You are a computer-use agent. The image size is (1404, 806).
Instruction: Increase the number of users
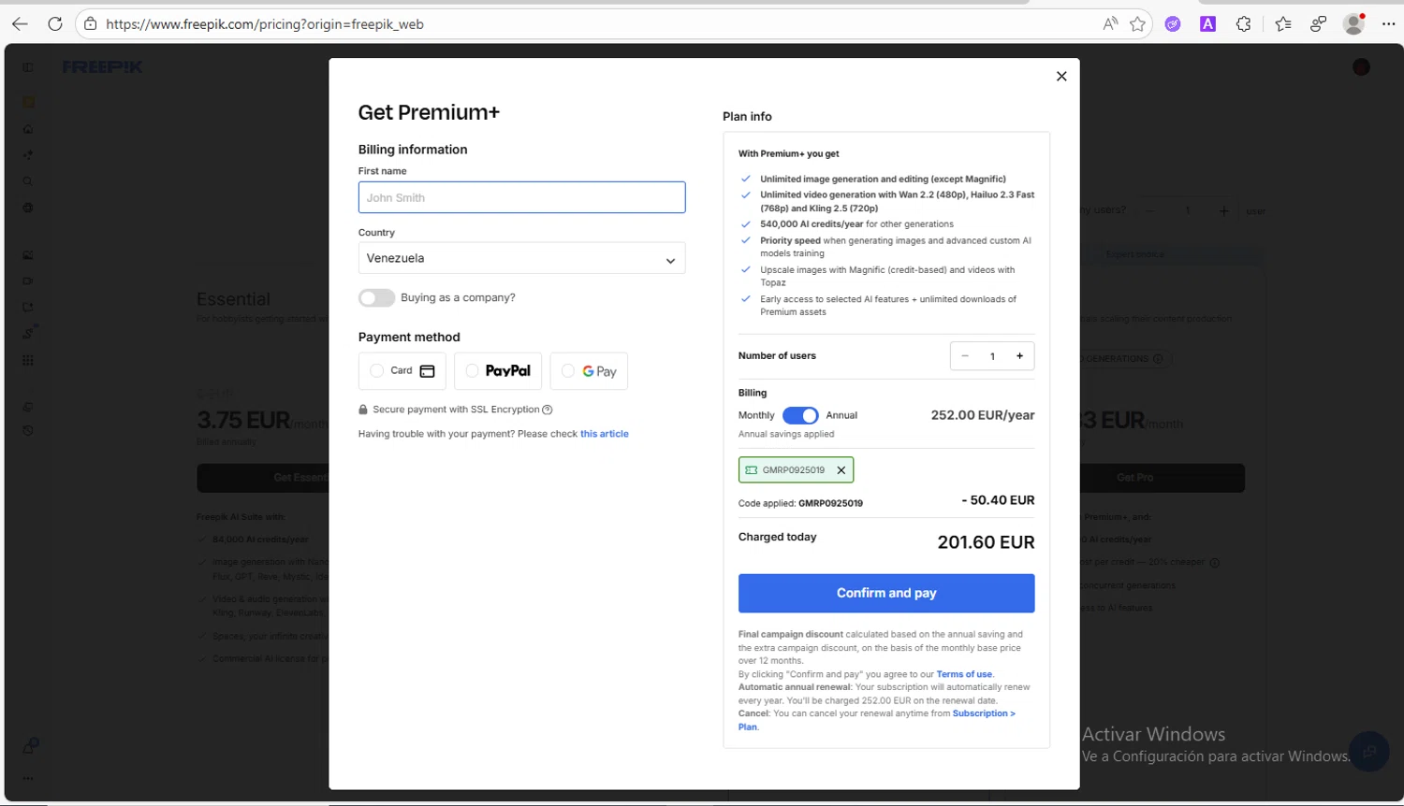1019,356
